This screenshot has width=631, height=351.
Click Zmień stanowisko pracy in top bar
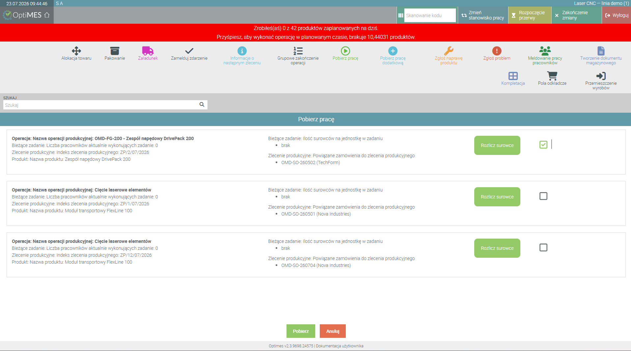point(483,15)
